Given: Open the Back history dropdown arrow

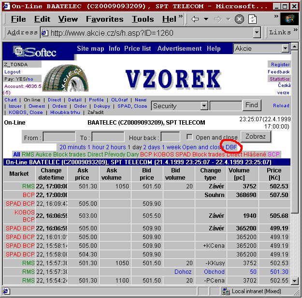Looking at the screenshot, I should click(206, 19).
